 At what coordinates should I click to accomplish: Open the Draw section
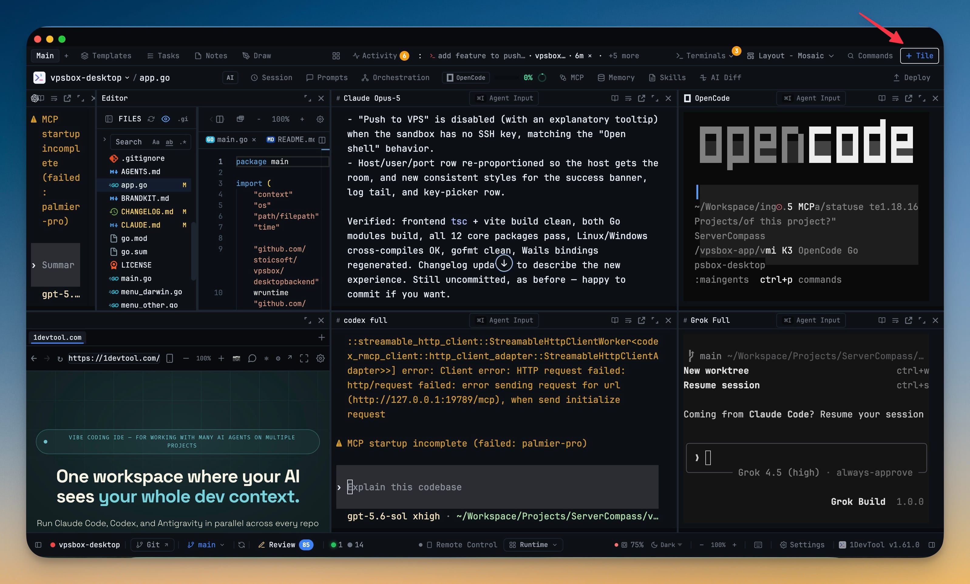[257, 56]
